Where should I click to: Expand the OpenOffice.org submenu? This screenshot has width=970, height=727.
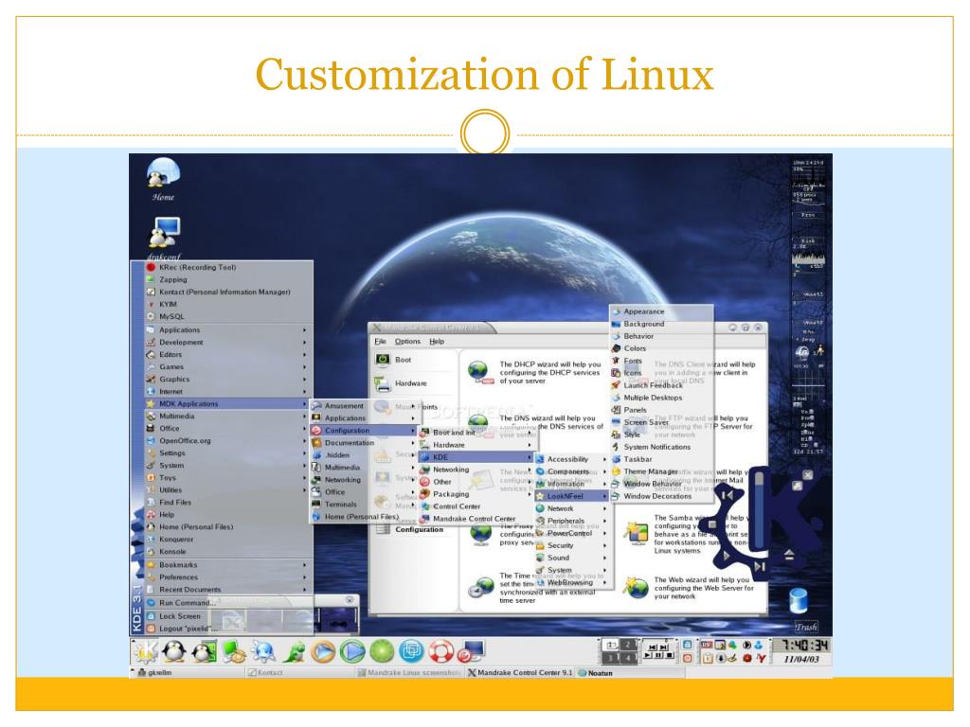[x=225, y=441]
